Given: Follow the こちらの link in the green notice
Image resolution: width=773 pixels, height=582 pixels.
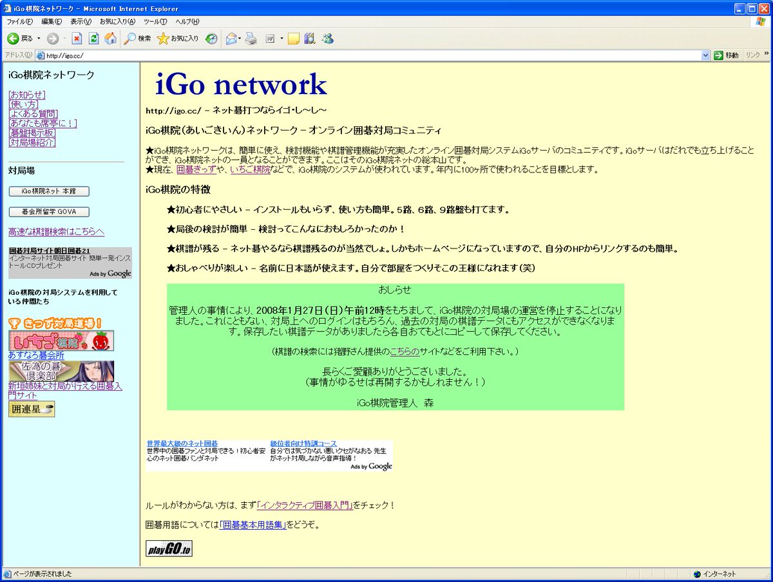Looking at the screenshot, I should coord(405,352).
